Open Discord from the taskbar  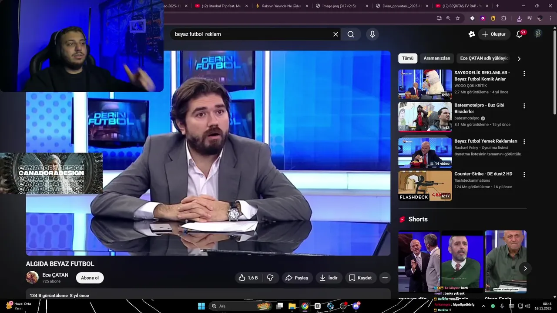356,306
